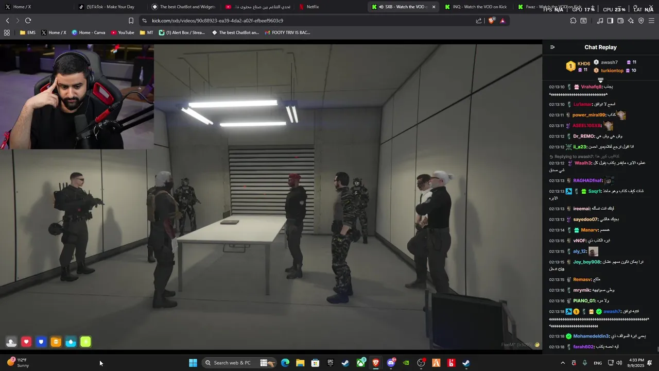Open Epic Games launcher from the taskbar
This screenshot has width=659, height=371.
331,363
